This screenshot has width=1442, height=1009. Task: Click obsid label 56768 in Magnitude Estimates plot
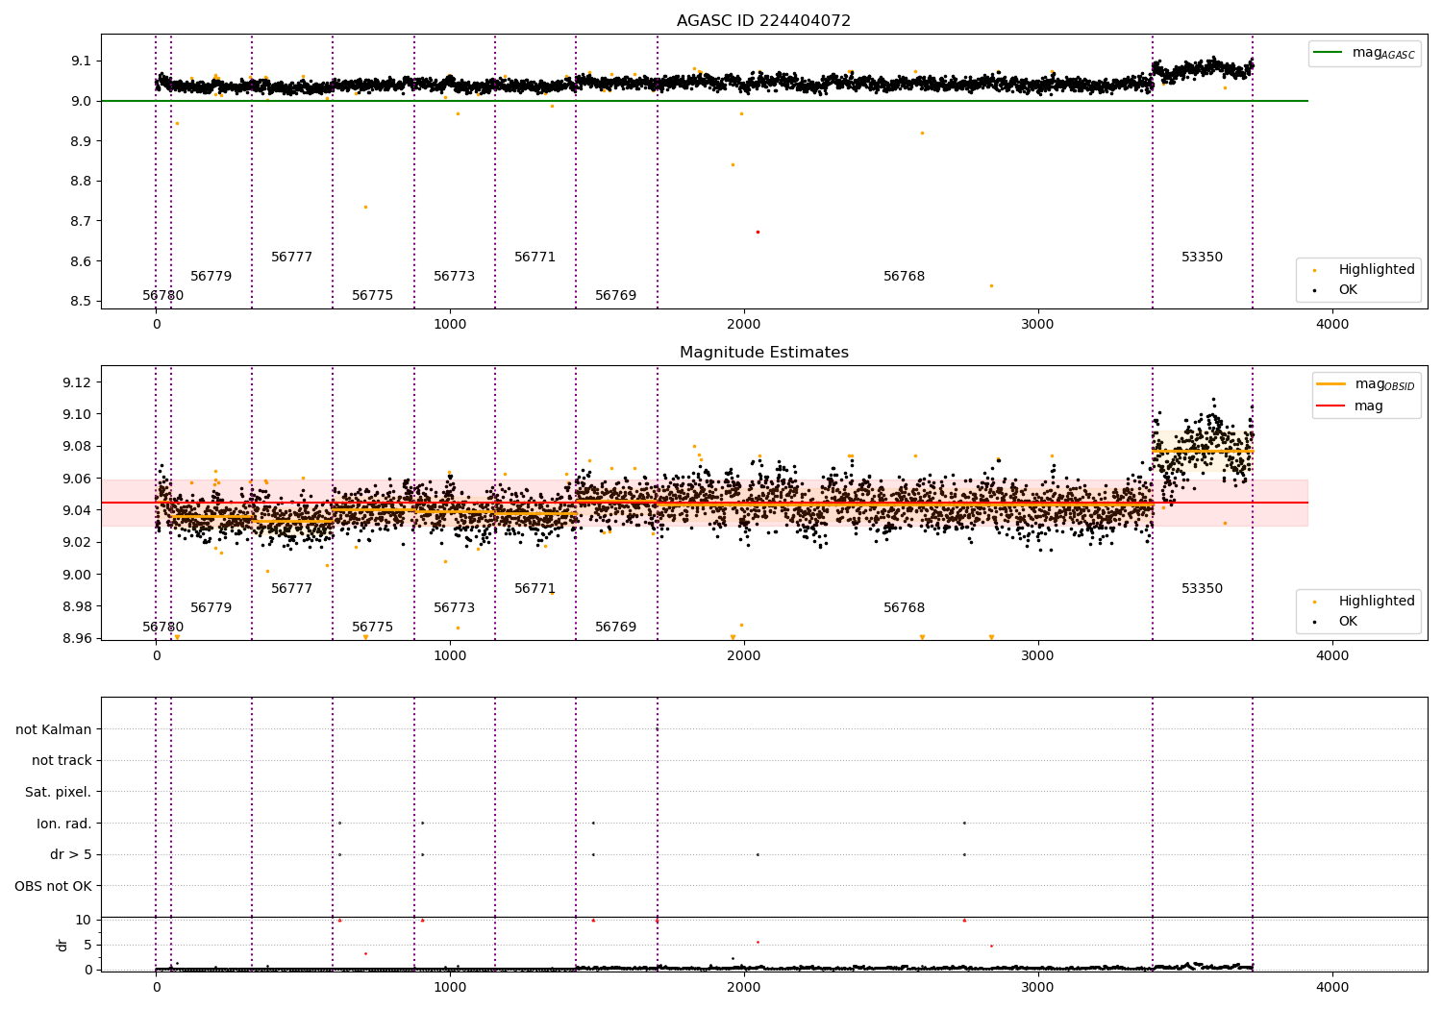point(905,608)
